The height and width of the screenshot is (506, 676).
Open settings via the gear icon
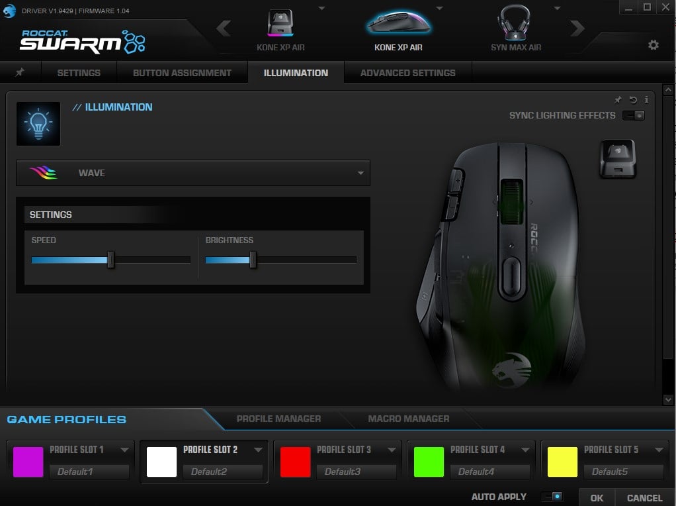click(x=654, y=45)
